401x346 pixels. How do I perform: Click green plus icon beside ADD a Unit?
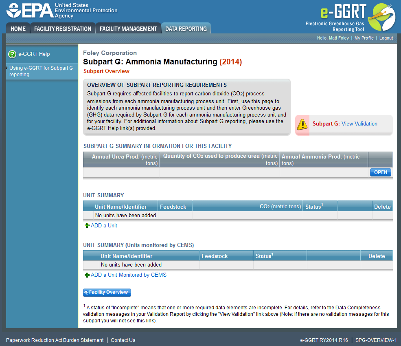[87, 225]
